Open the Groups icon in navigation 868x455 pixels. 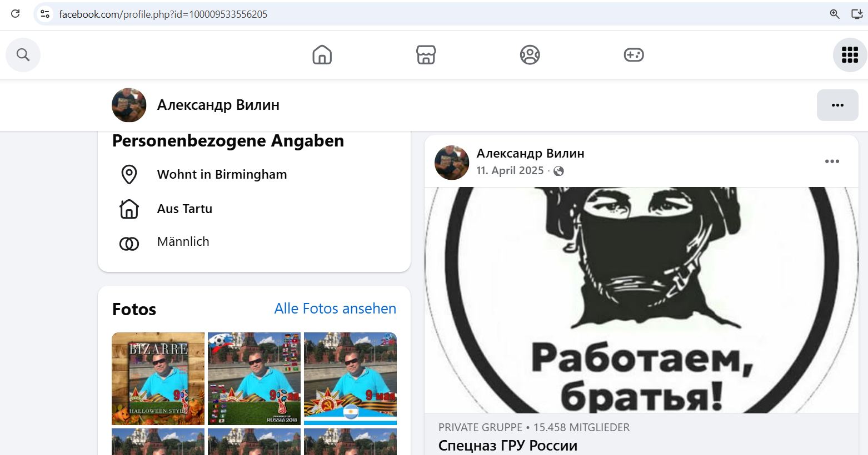(x=530, y=55)
